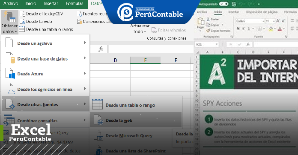
Task: Open the Disposición de página tab
Action: tap(262, 12)
